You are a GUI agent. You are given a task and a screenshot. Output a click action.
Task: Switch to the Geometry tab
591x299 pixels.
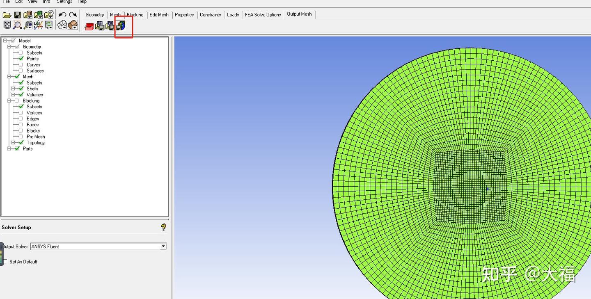point(95,15)
